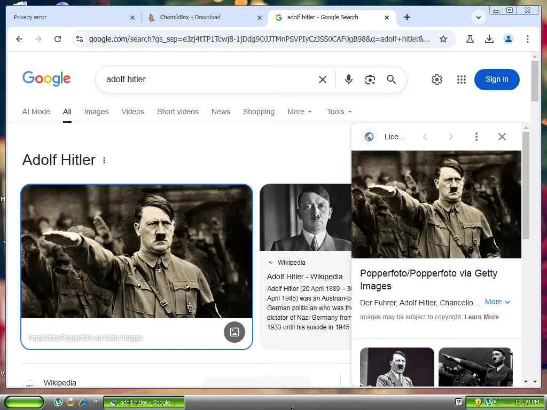This screenshot has height=410, width=547.
Task: Select the Images search tab
Action: point(96,112)
